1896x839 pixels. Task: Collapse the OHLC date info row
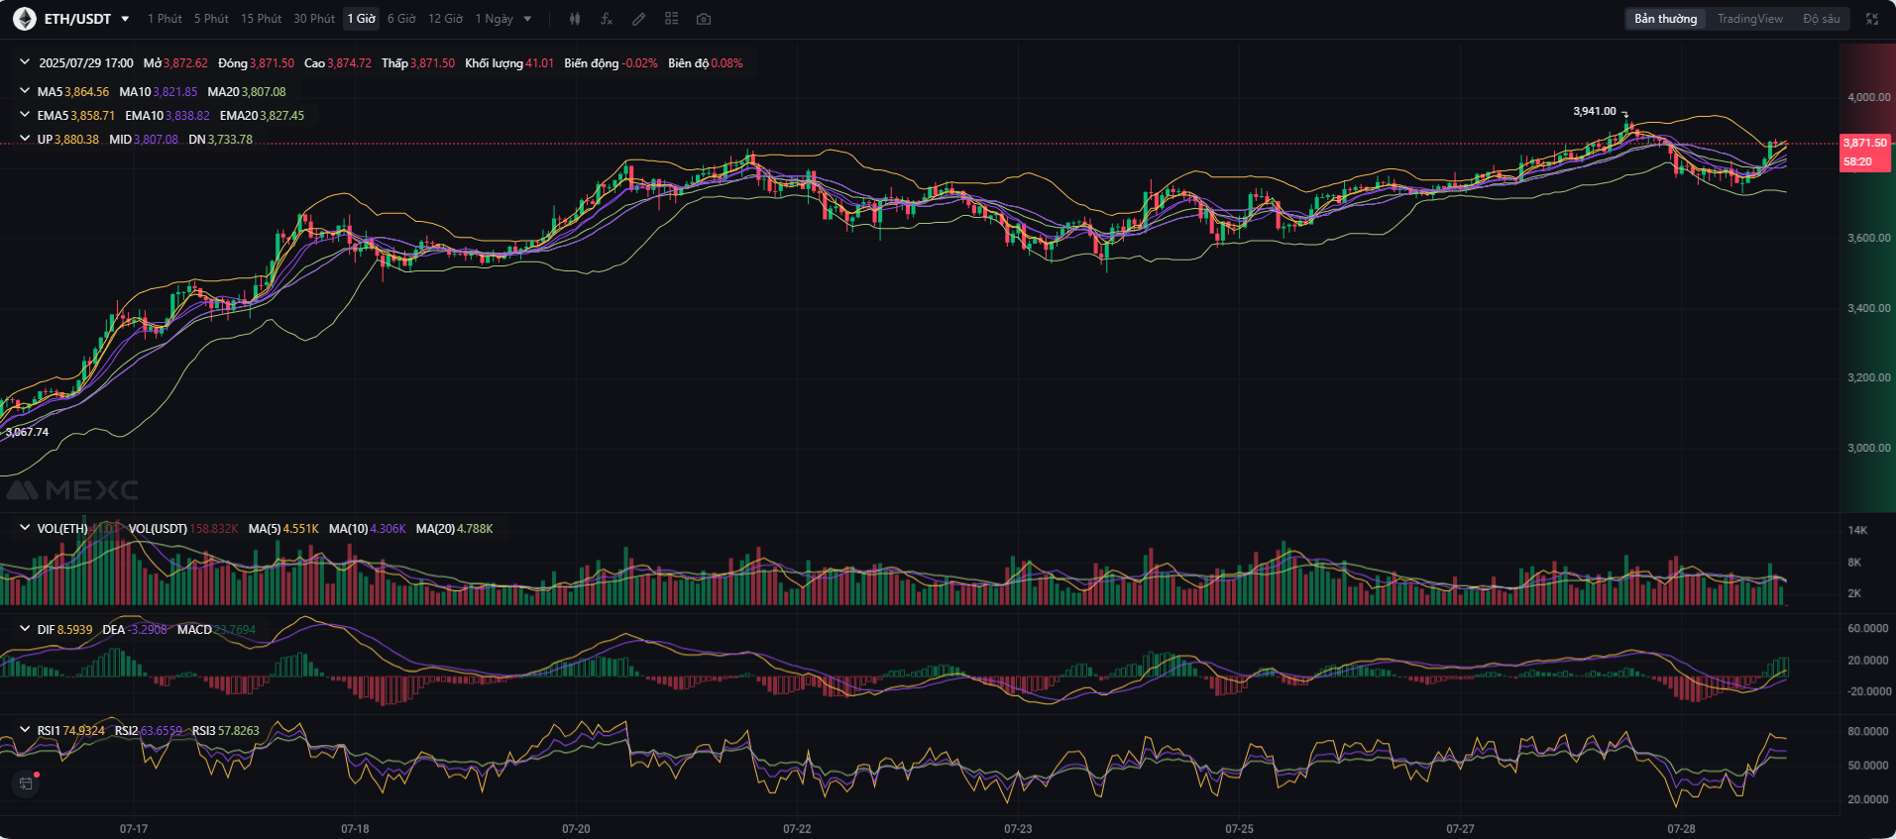click(25, 62)
